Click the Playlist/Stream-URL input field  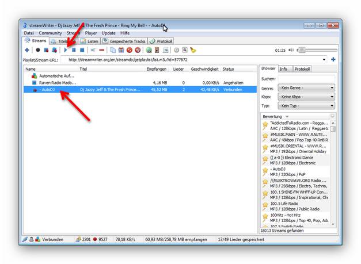click(x=193, y=60)
